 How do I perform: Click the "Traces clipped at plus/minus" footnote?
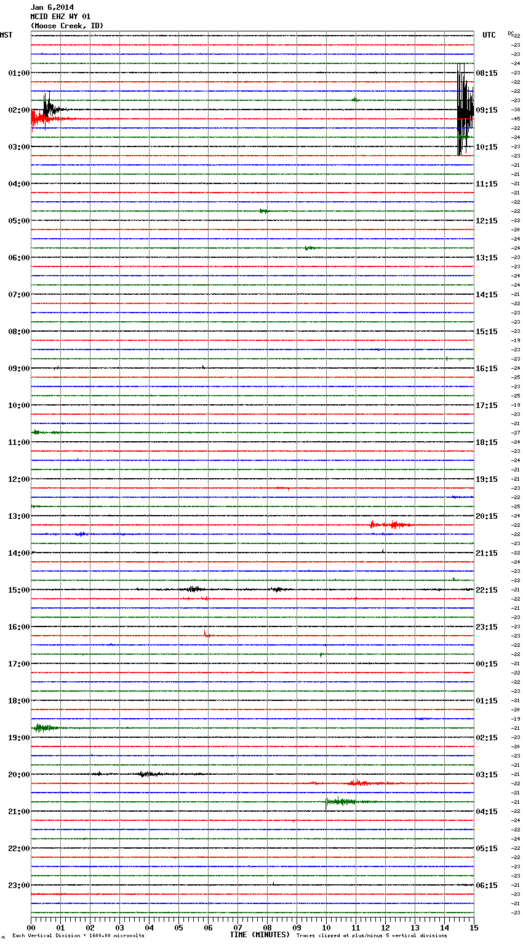(372, 936)
